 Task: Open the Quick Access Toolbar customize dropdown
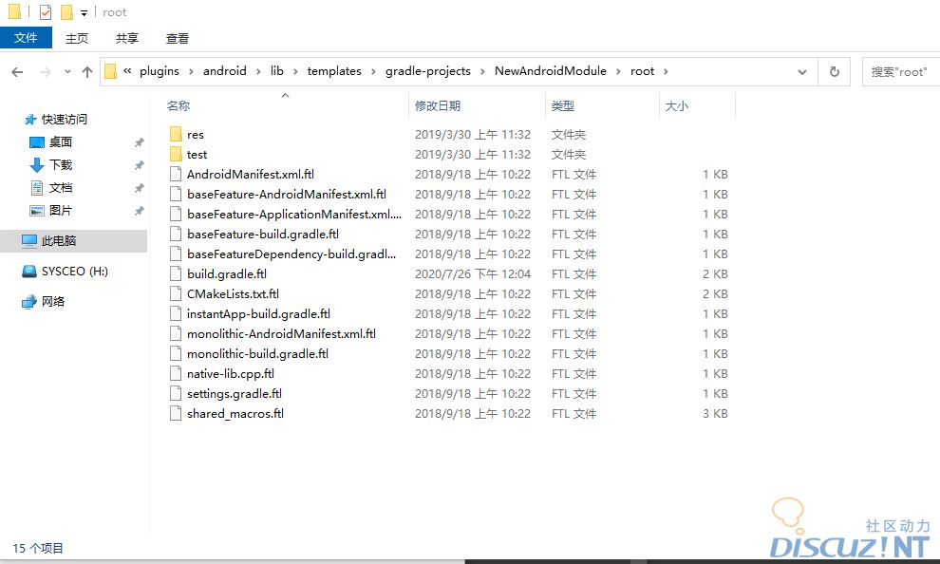pos(84,13)
